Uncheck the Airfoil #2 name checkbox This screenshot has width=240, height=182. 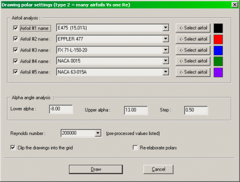15,39
